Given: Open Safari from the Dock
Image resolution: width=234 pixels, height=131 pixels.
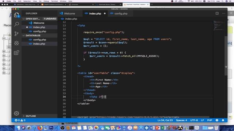Looking at the screenshot, I should point(34,128).
